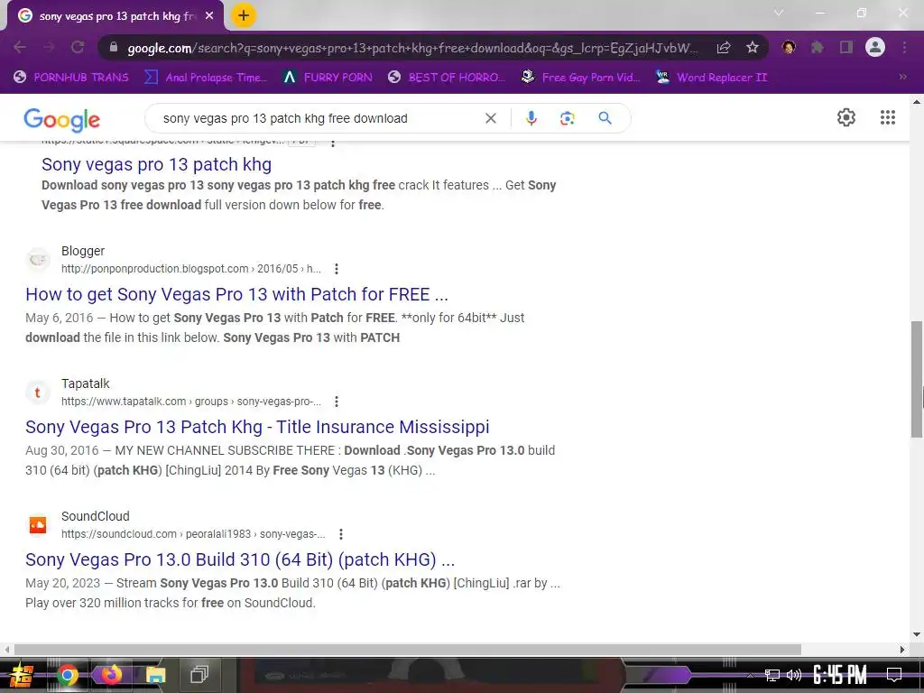Click the scrollbar down arrow
This screenshot has height=693, width=924.
tap(917, 634)
